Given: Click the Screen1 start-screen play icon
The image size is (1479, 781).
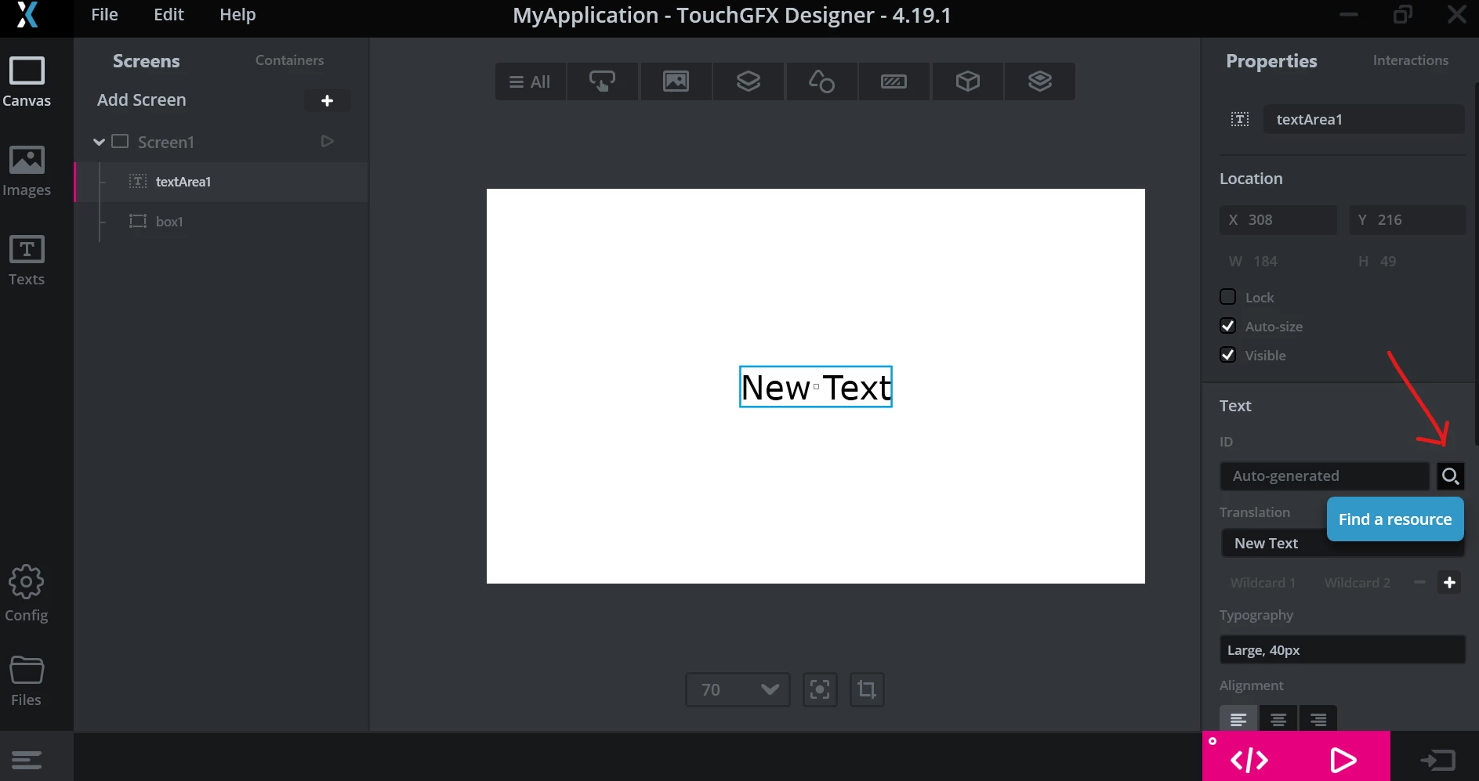Looking at the screenshot, I should coord(328,141).
